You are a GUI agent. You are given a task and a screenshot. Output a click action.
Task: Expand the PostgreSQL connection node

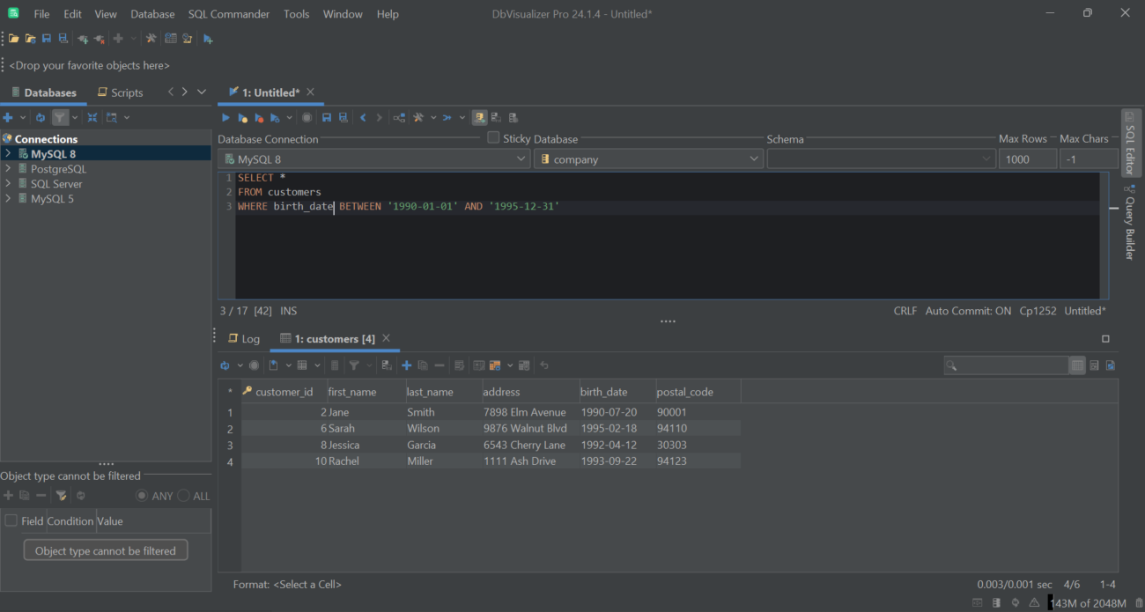point(7,168)
